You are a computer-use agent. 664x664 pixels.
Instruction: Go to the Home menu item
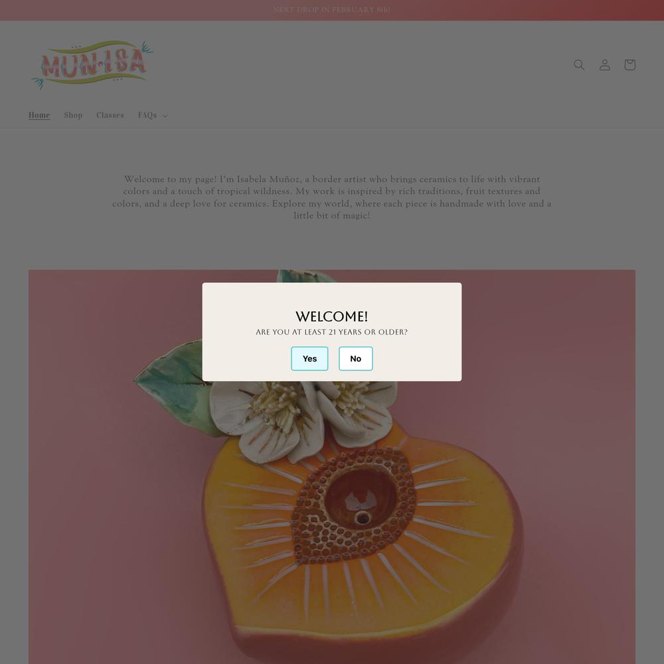[39, 115]
